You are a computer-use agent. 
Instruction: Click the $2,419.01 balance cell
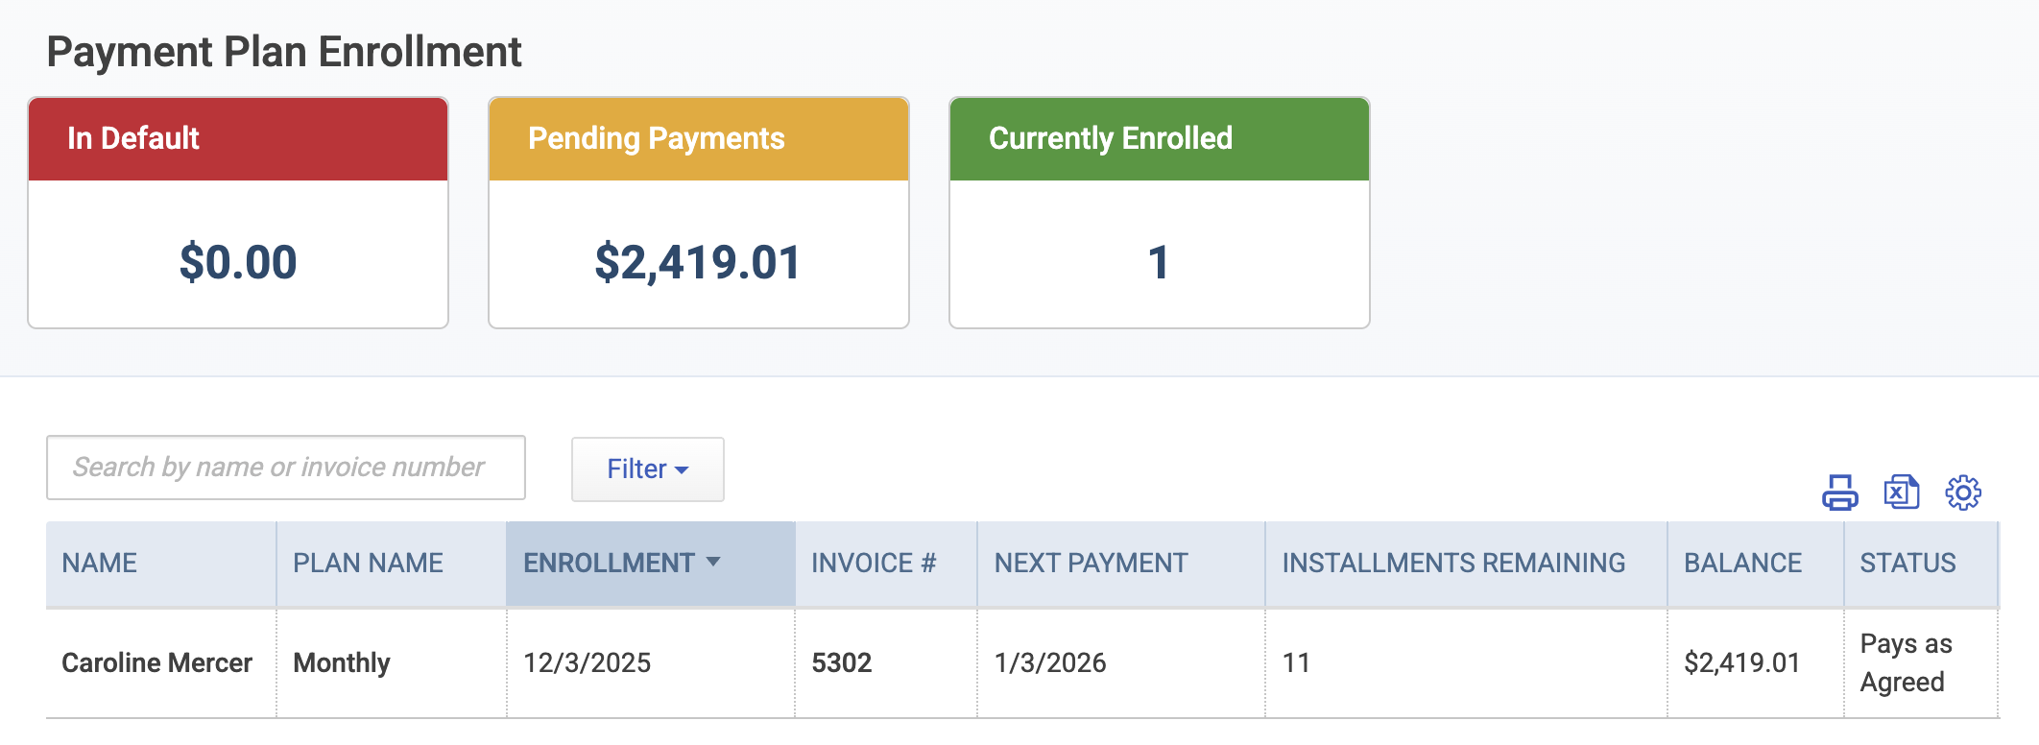coord(1742,663)
